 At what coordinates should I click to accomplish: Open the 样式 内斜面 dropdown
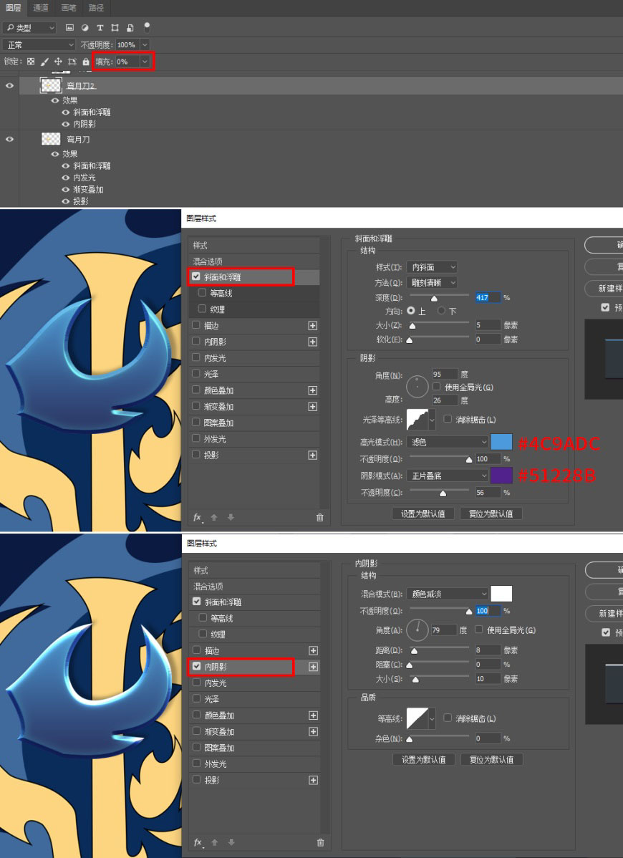coord(432,267)
